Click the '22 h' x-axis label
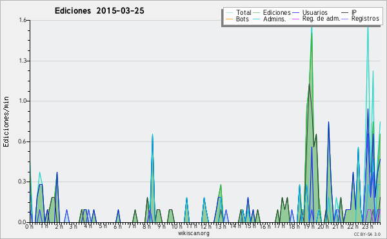The width and height of the screenshot is (387, 239). tap(353, 227)
